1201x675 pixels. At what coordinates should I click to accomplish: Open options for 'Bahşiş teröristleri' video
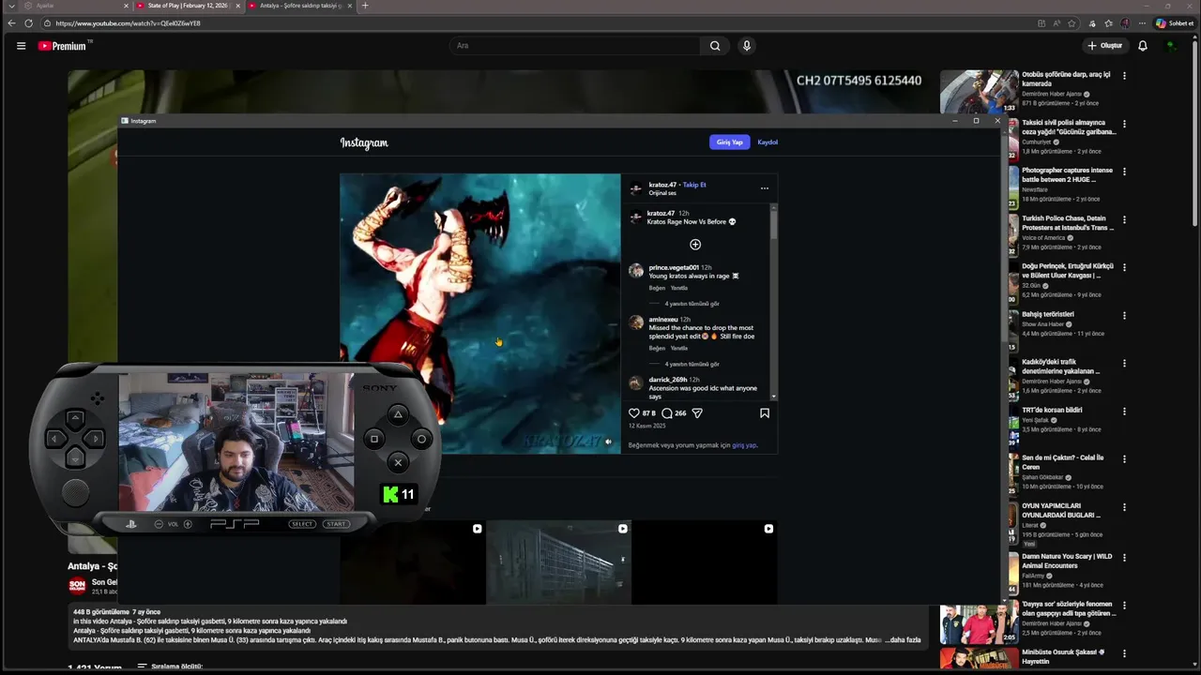(x=1124, y=315)
